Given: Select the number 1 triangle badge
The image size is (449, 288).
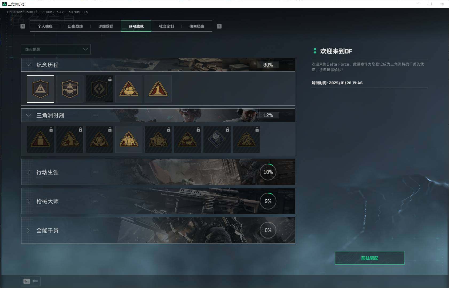Looking at the screenshot, I should 158,89.
